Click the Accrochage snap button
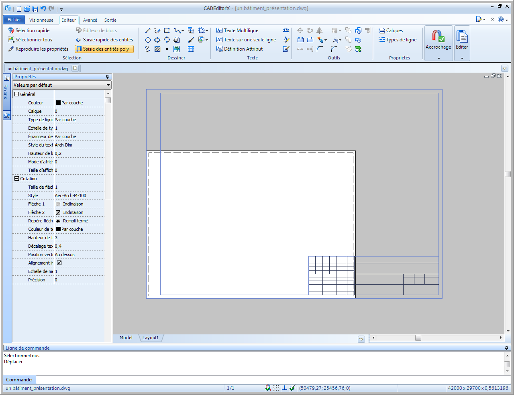Image resolution: width=514 pixels, height=395 pixels. pos(438,40)
